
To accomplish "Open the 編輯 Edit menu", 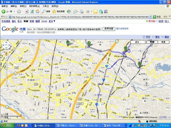I will coord(14,6).
